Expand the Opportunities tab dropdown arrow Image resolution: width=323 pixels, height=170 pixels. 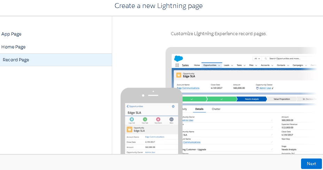tap(219, 65)
